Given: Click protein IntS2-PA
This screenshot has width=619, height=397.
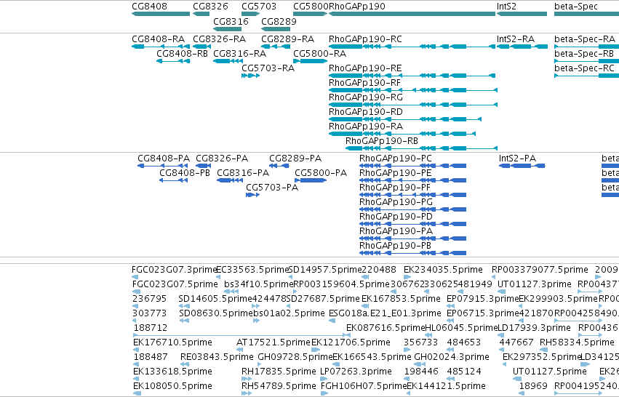Looking at the screenshot, I should (522, 166).
